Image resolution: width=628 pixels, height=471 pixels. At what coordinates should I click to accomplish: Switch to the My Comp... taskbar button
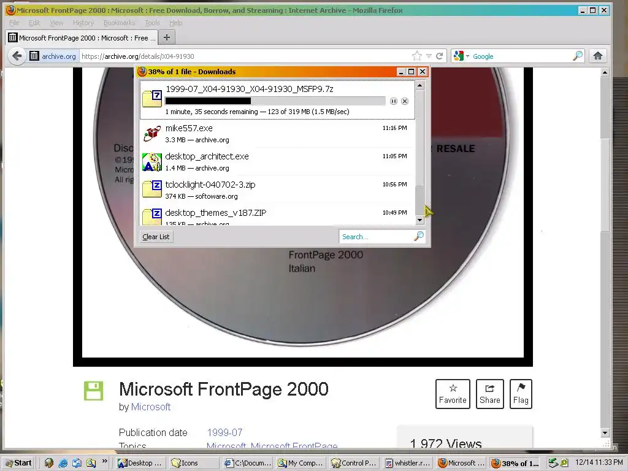pyautogui.click(x=301, y=463)
